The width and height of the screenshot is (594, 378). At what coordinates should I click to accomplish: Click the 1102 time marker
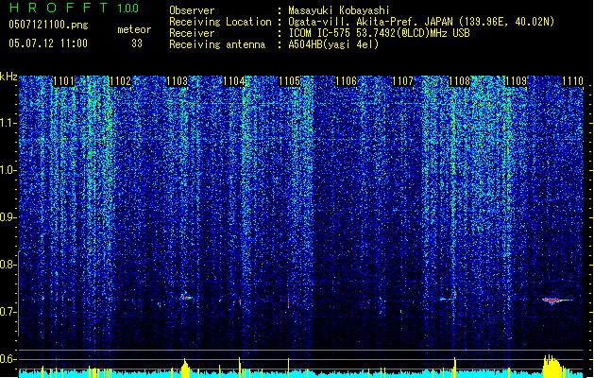pyautogui.click(x=120, y=81)
